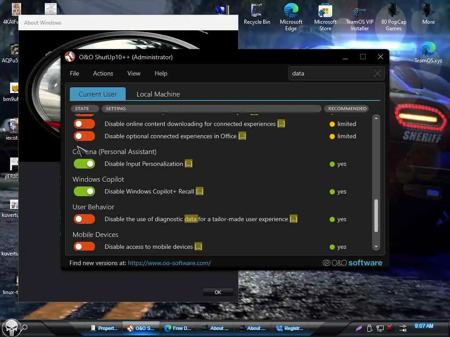The image size is (450, 337).
Task: Click the 9:07 AM taskbar clock
Action: pos(424,326)
